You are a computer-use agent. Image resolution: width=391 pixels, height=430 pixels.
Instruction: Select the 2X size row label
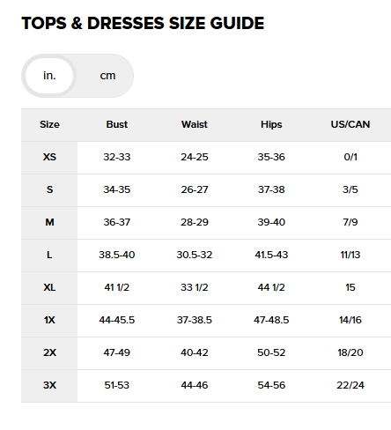(x=49, y=352)
